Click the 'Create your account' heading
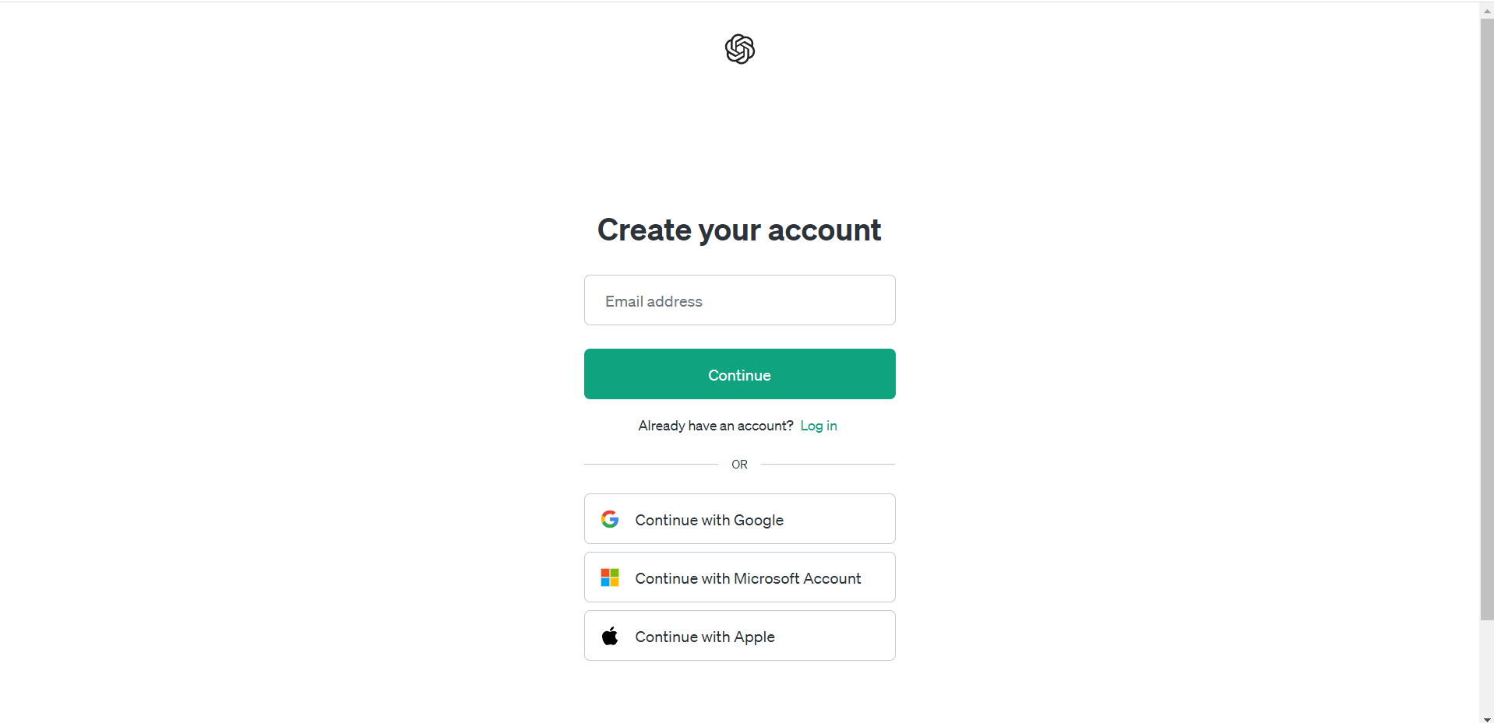Screen dimensions: 1494x723 [739, 230]
